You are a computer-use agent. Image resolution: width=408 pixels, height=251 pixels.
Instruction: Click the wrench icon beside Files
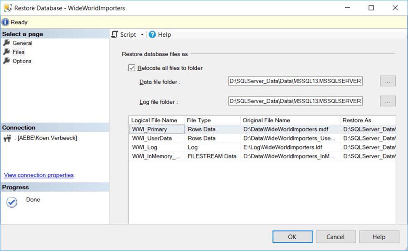6,52
